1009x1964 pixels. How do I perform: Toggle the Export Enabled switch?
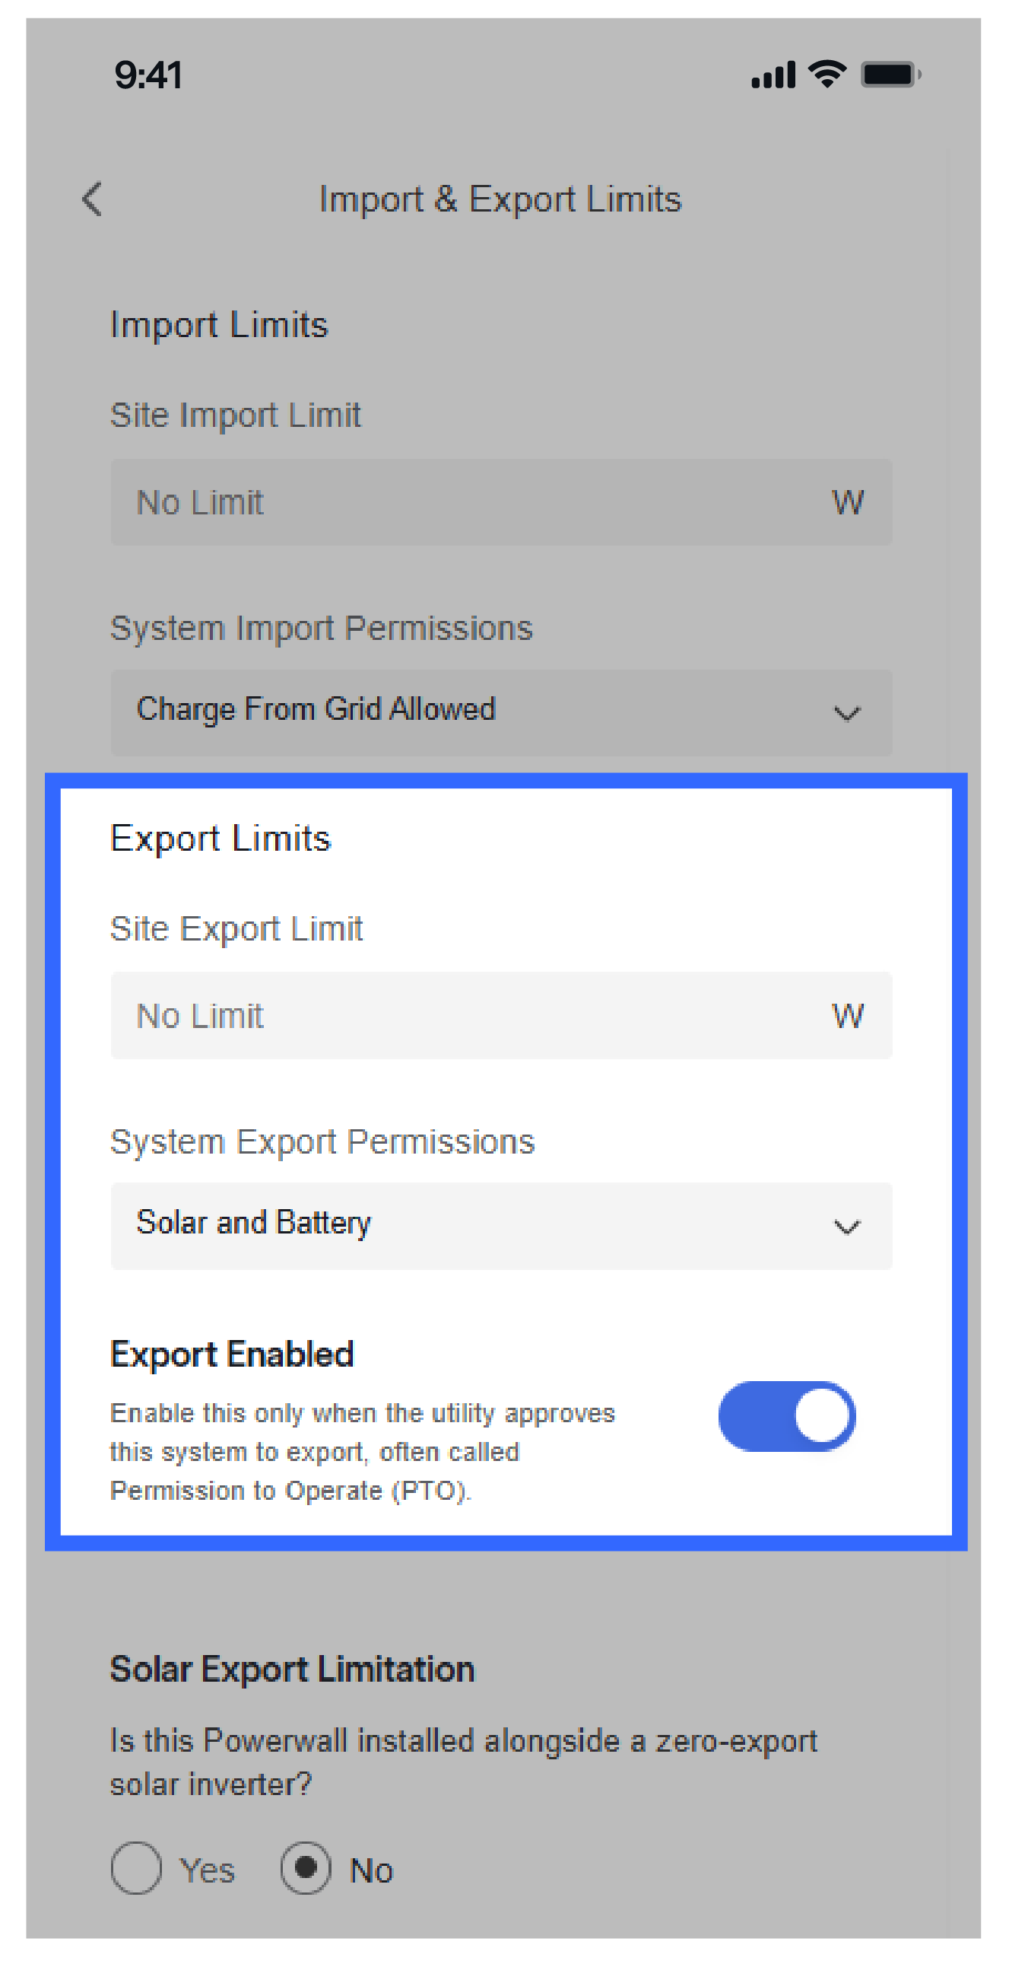[x=786, y=1416]
